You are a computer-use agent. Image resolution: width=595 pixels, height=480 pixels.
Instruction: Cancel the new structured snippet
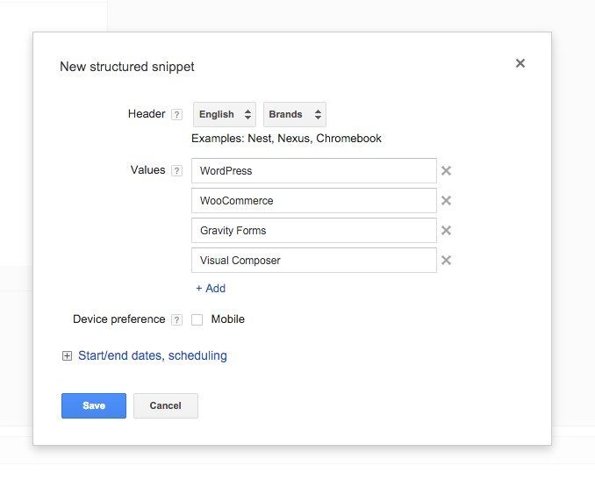tap(166, 405)
